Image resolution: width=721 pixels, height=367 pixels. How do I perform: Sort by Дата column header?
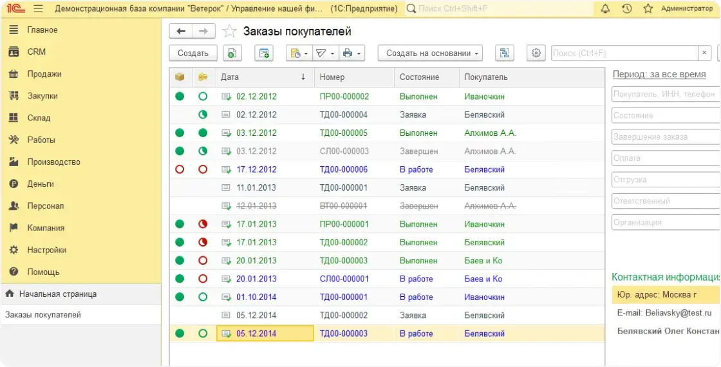(265, 77)
